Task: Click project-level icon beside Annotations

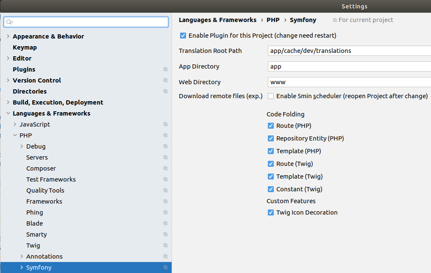Action: coord(165,256)
